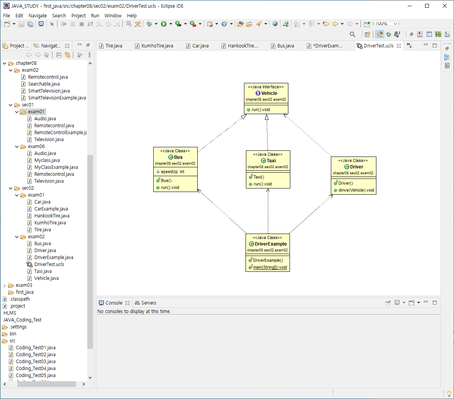Click the Open Console icon

click(x=412, y=303)
